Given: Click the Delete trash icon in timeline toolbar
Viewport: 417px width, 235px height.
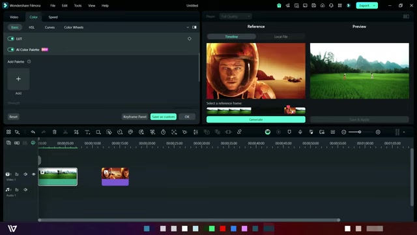Looking at the screenshot, I should click(x=55, y=132).
